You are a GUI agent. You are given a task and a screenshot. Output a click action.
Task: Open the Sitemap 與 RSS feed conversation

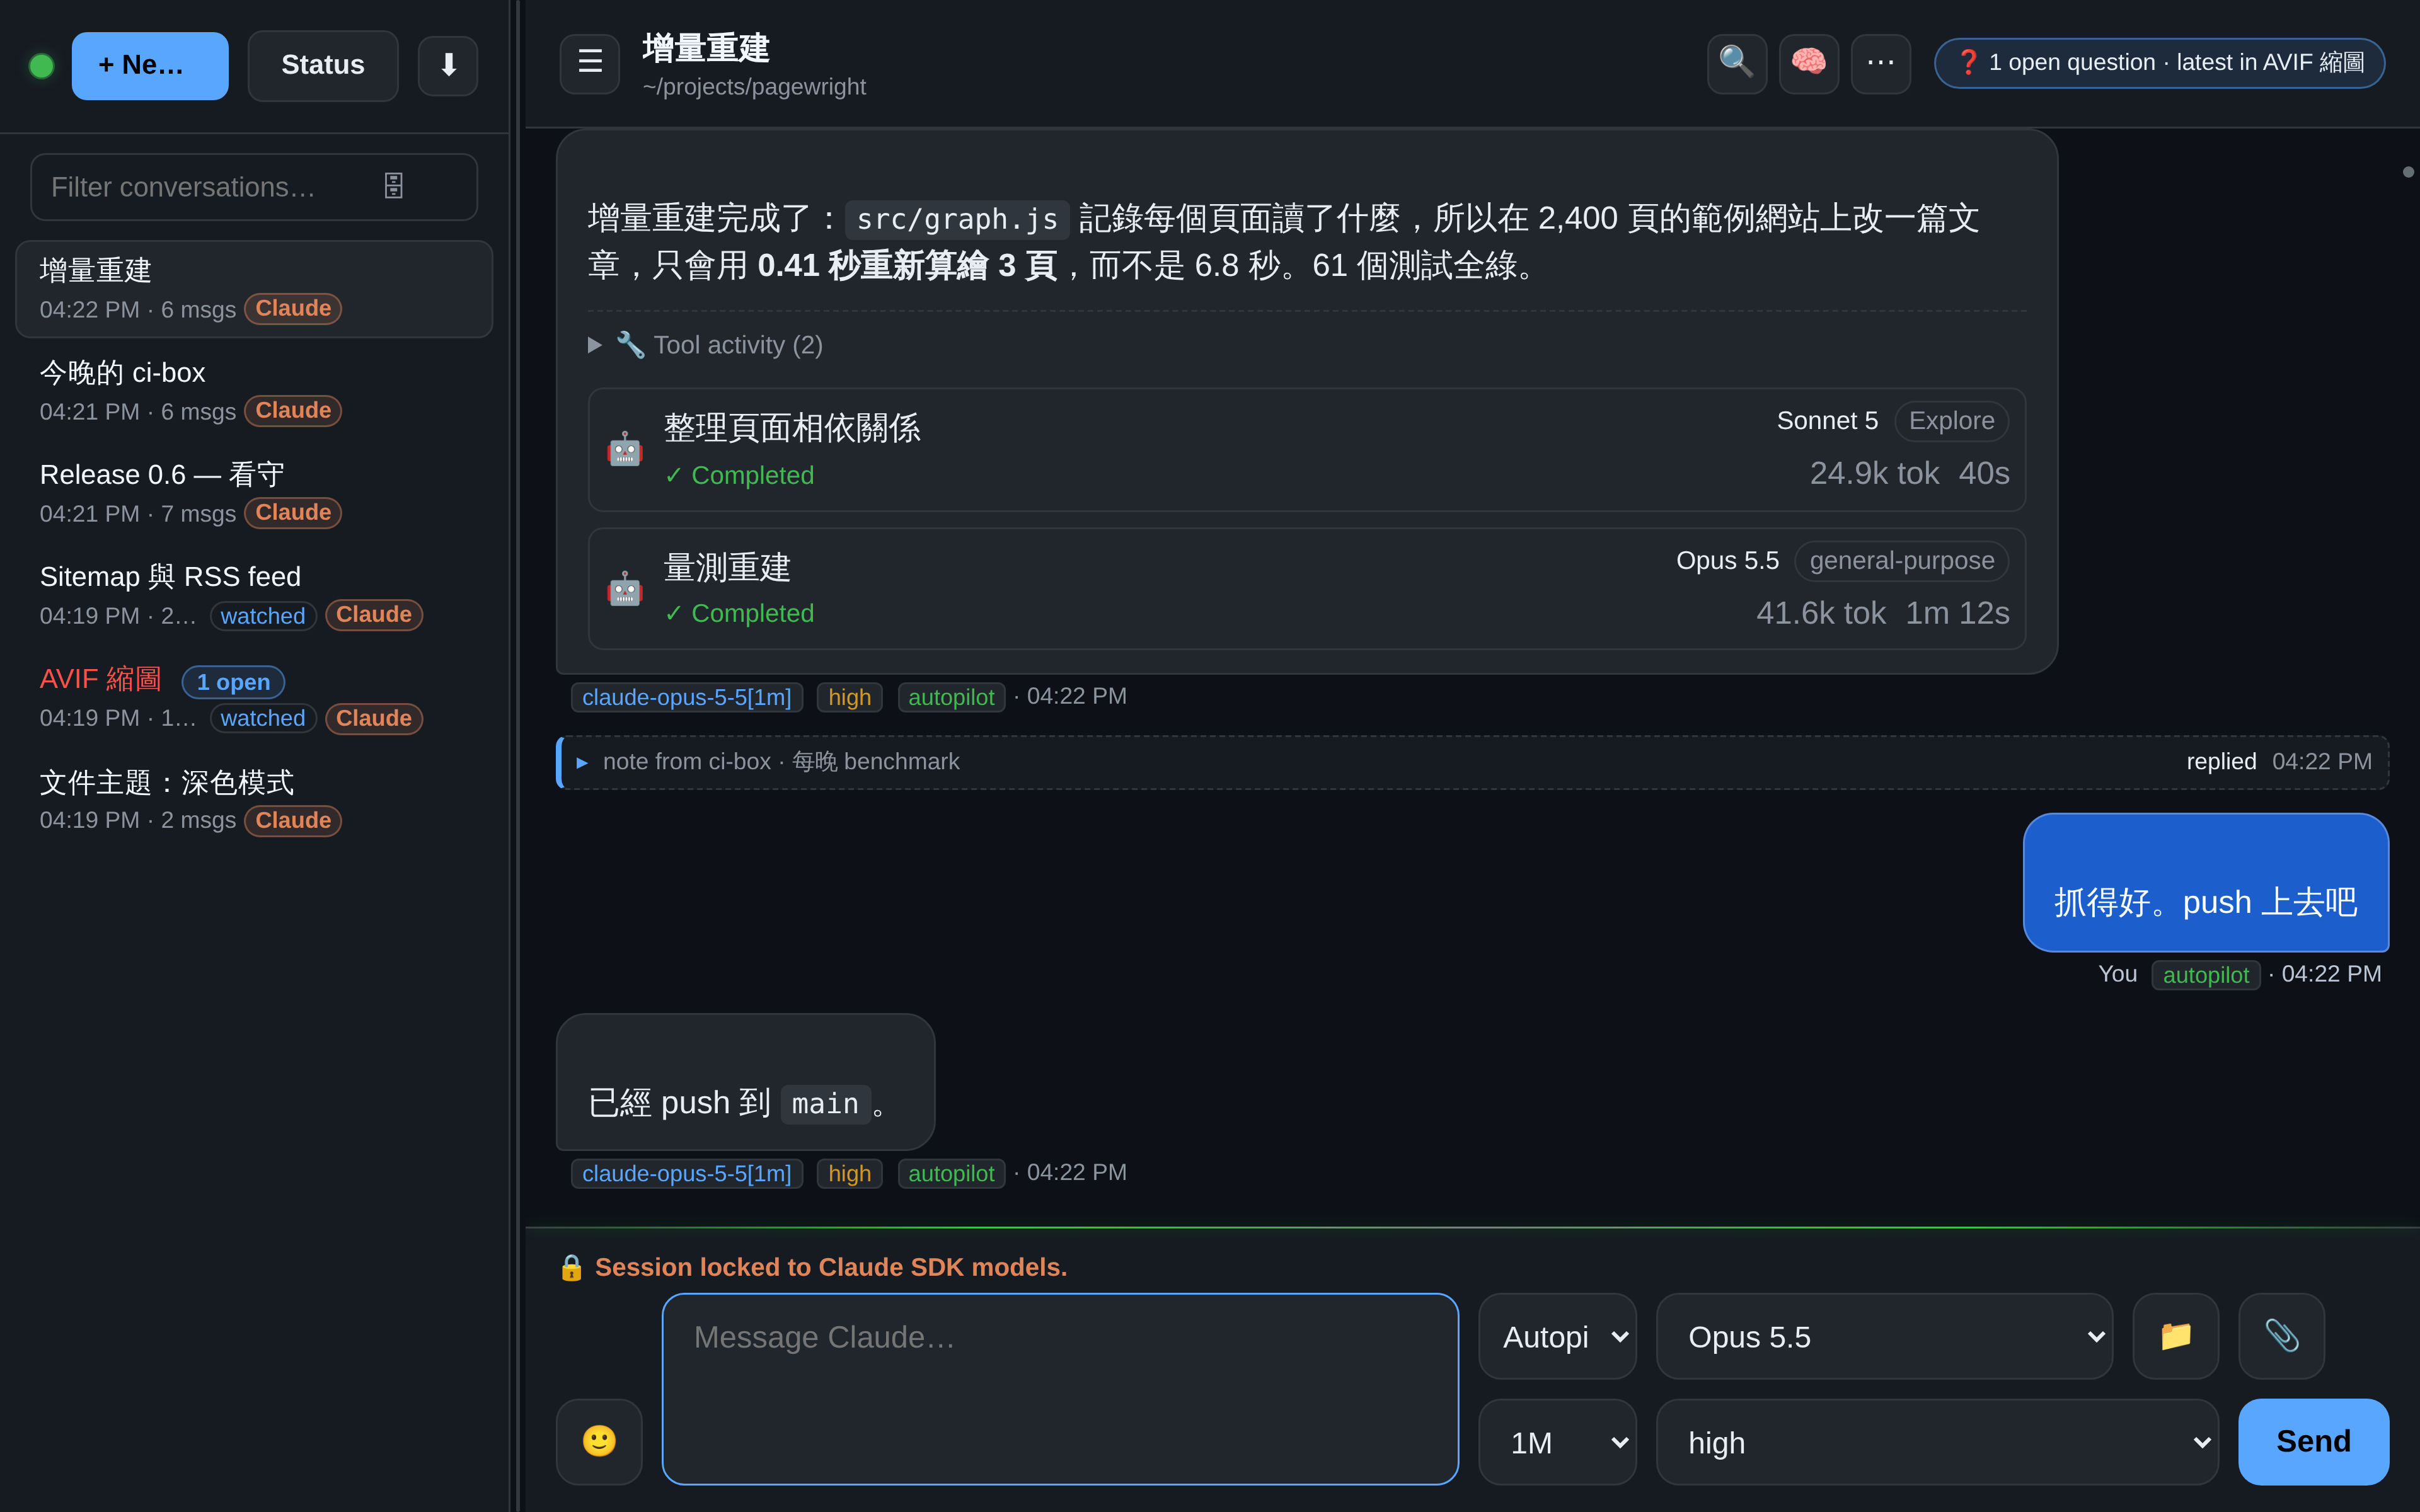[254, 595]
